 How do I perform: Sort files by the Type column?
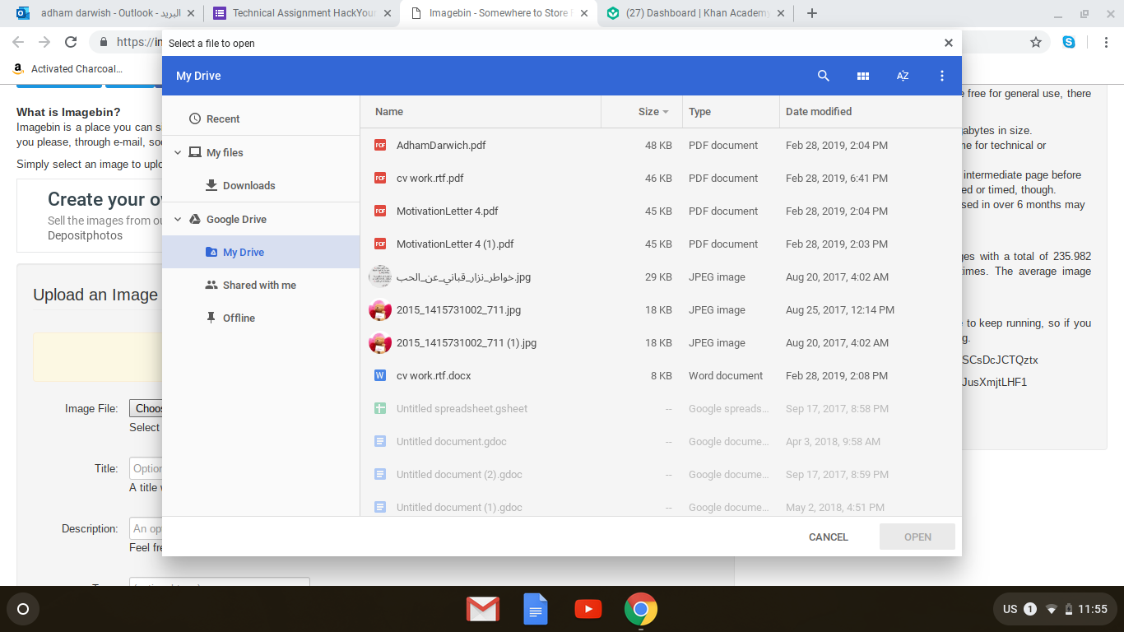tap(699, 111)
